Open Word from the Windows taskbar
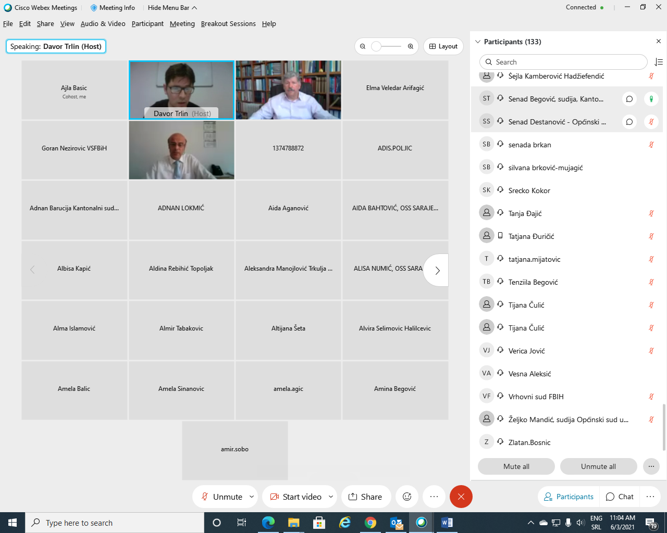 click(447, 523)
